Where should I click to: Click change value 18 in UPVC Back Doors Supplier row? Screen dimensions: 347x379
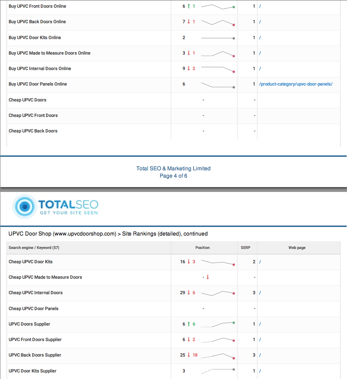(x=195, y=355)
